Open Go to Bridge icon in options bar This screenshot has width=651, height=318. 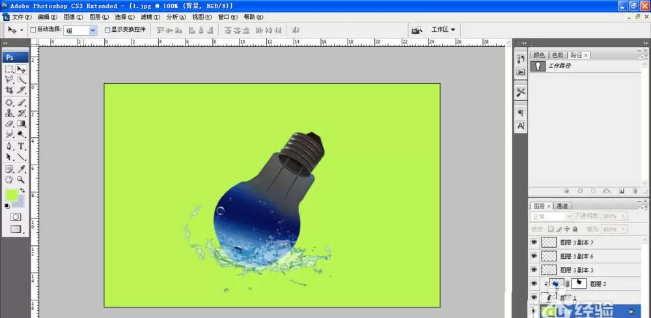pos(417,30)
